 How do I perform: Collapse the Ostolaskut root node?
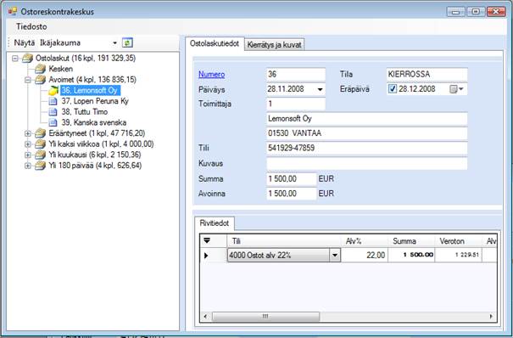point(15,59)
